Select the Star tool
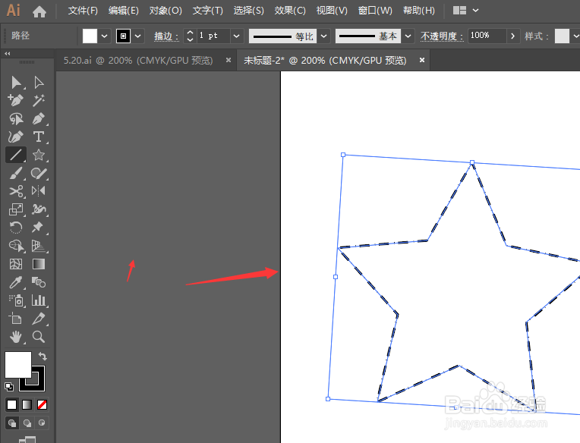The width and height of the screenshot is (580, 443). click(x=39, y=155)
